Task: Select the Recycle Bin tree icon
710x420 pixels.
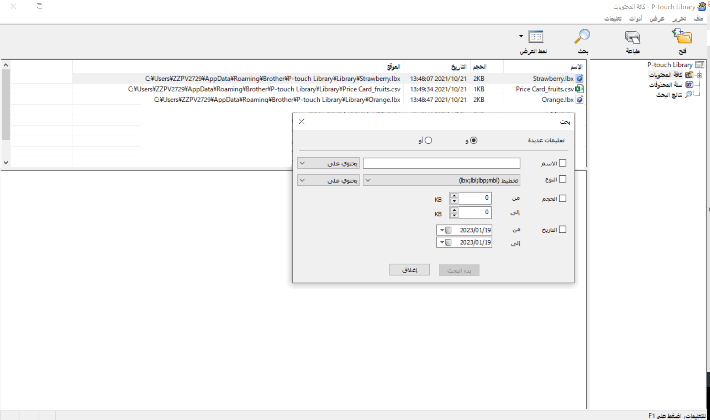Action: 689,85
